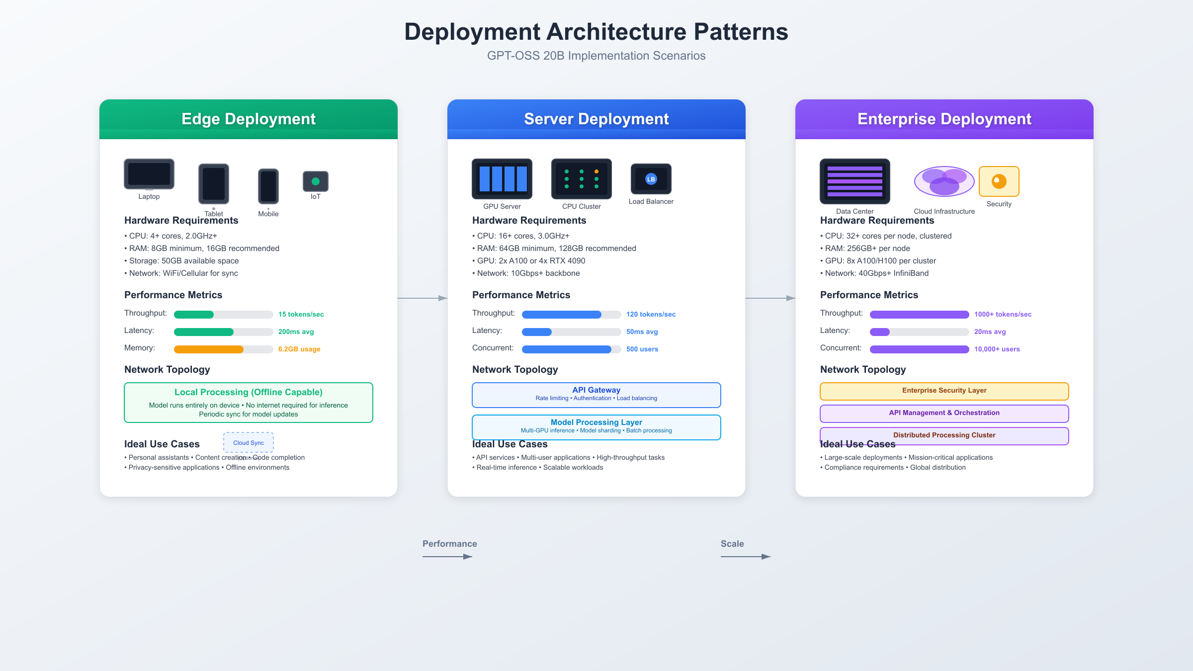Click the Data Center rack icon
The height and width of the screenshot is (671, 1193).
pyautogui.click(x=855, y=181)
